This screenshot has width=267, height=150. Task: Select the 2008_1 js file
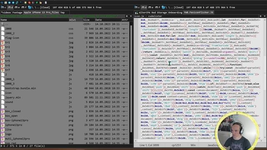tap(65, 79)
